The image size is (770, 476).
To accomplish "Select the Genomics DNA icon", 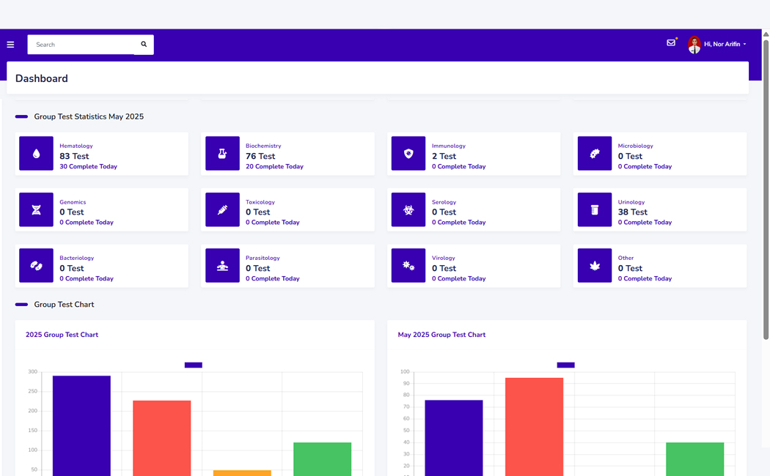I will 36,209.
